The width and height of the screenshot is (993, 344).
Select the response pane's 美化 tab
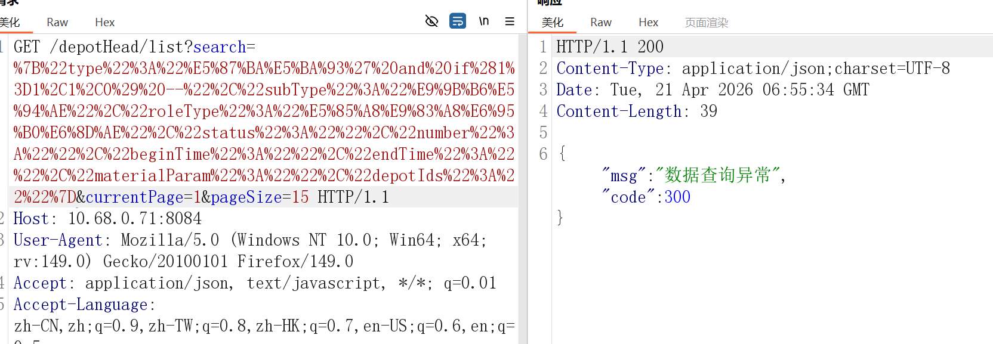552,22
